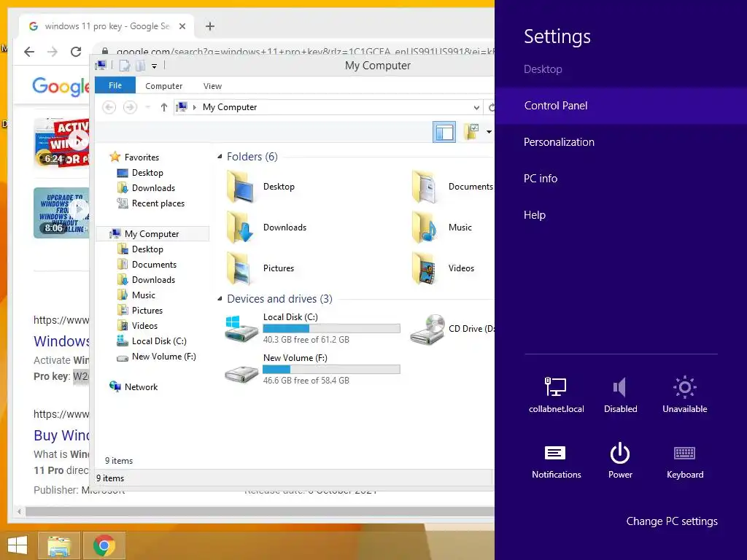Play the 8:06 video thumbnail
Image resolution: width=747 pixels, height=560 pixels.
point(61,212)
